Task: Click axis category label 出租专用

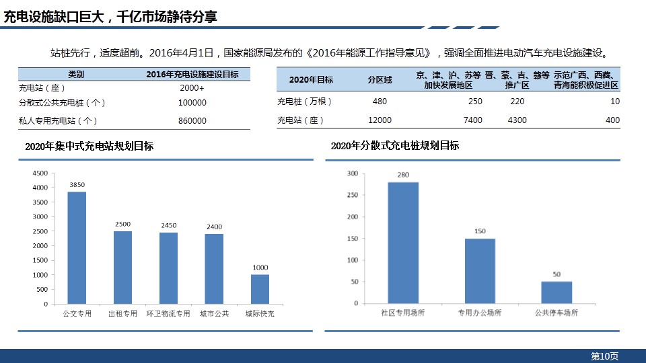Action: 122,314
